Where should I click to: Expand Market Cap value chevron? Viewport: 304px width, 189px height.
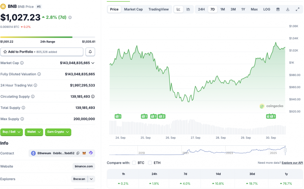coord(93,63)
